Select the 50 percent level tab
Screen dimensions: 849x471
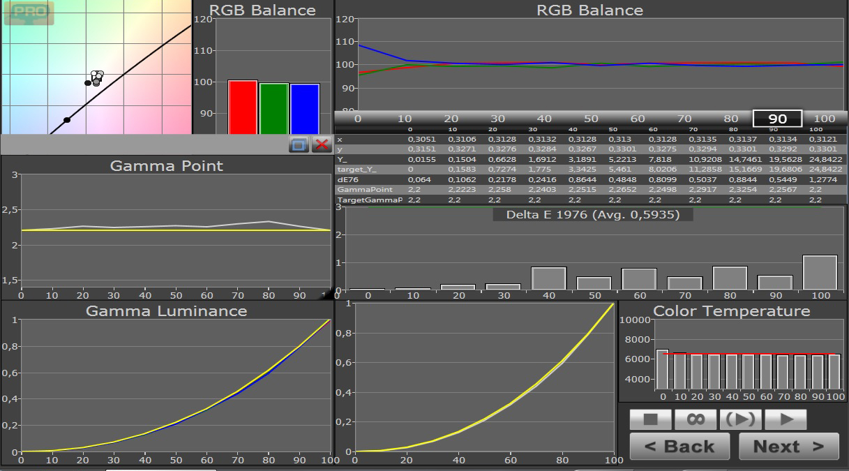pyautogui.click(x=591, y=119)
